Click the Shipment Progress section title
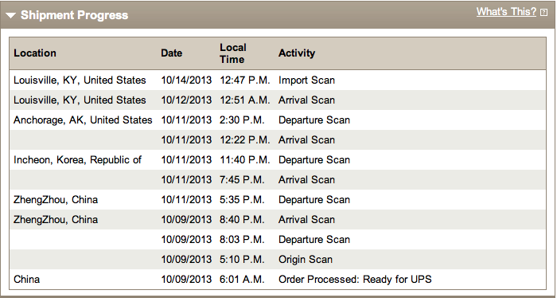557x298 pixels. 74,15
